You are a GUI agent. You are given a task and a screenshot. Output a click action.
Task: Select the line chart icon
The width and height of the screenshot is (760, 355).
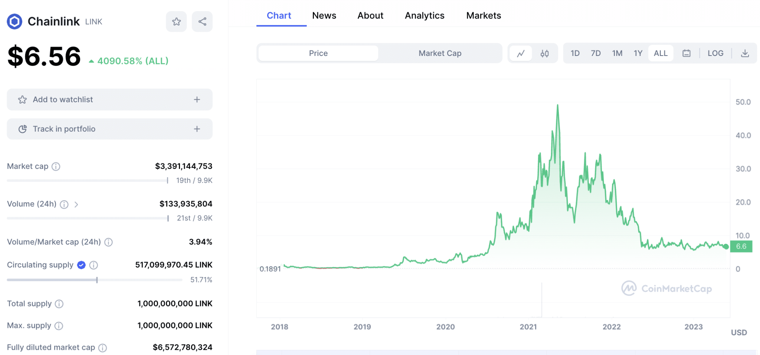[521, 53]
